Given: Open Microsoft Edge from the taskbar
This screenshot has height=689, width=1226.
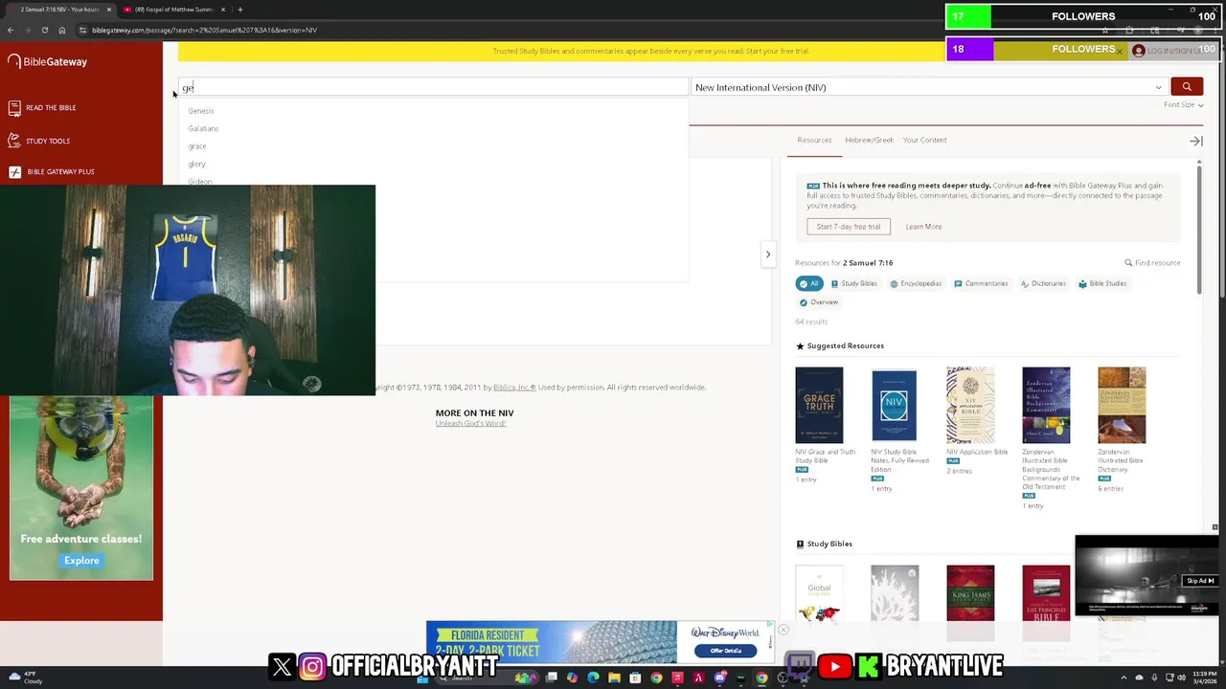Looking at the screenshot, I should click(x=593, y=678).
